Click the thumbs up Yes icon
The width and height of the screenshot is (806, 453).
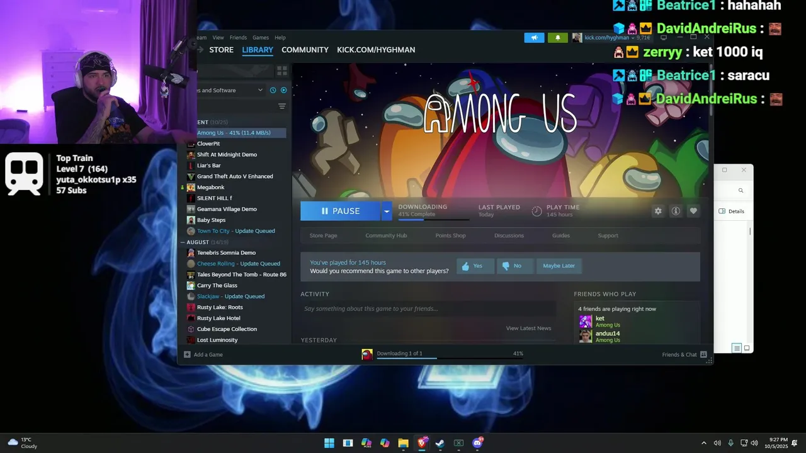click(x=465, y=266)
